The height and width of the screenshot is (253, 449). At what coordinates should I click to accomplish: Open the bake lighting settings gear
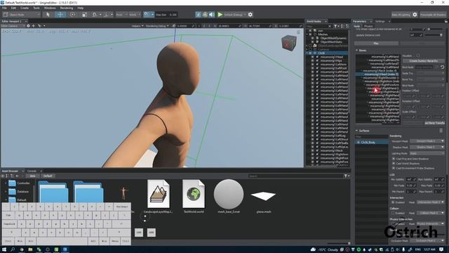pos(415,15)
